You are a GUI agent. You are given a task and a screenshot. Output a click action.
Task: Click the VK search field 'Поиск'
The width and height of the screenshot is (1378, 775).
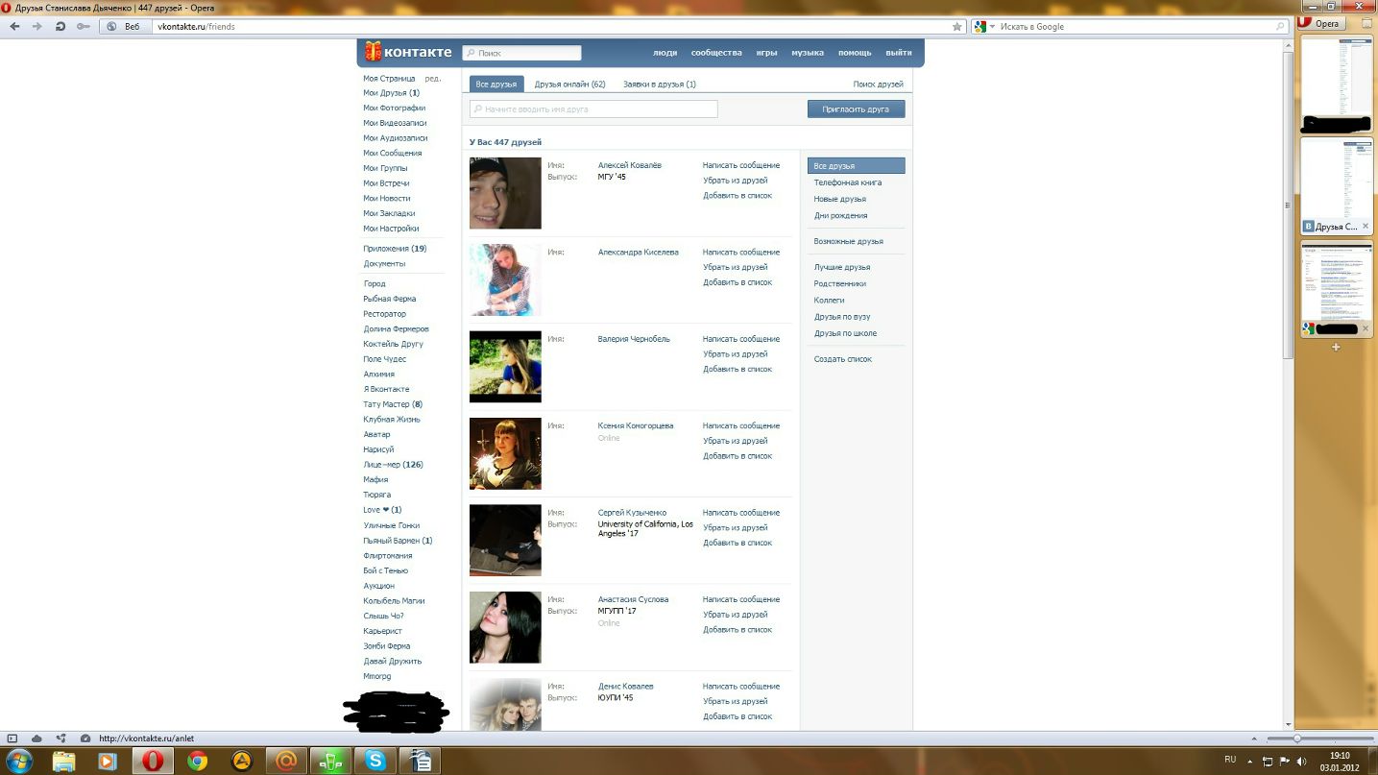coord(521,53)
